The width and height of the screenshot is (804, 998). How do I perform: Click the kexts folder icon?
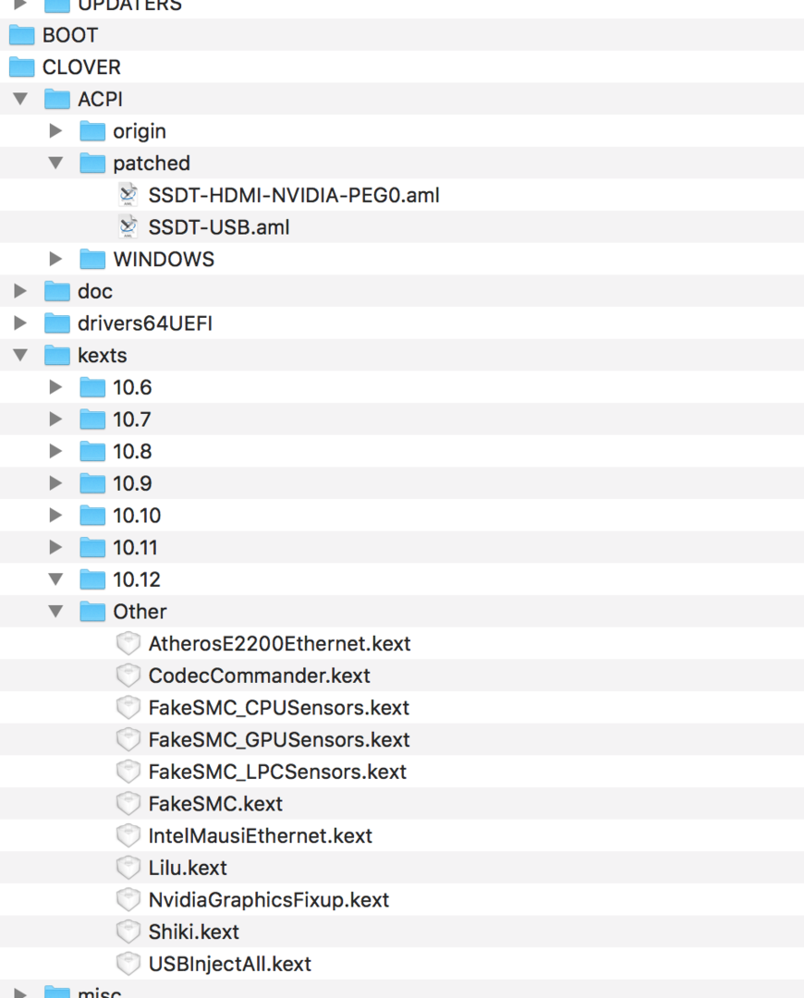pyautogui.click(x=57, y=355)
